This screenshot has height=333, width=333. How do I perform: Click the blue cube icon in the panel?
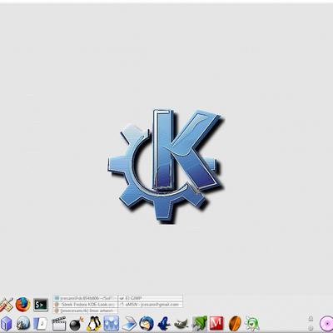click(6, 324)
